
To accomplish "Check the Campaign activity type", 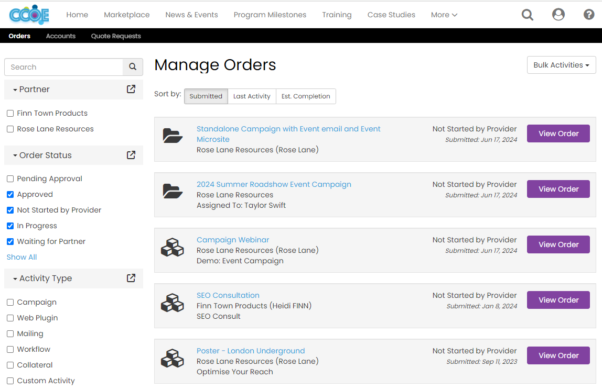I will pyautogui.click(x=10, y=303).
